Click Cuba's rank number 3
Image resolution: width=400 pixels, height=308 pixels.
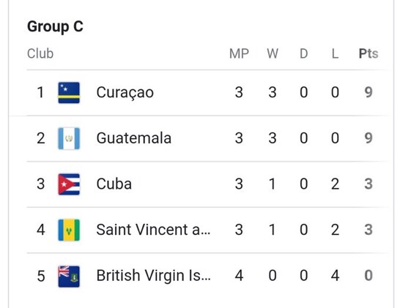coord(41,184)
